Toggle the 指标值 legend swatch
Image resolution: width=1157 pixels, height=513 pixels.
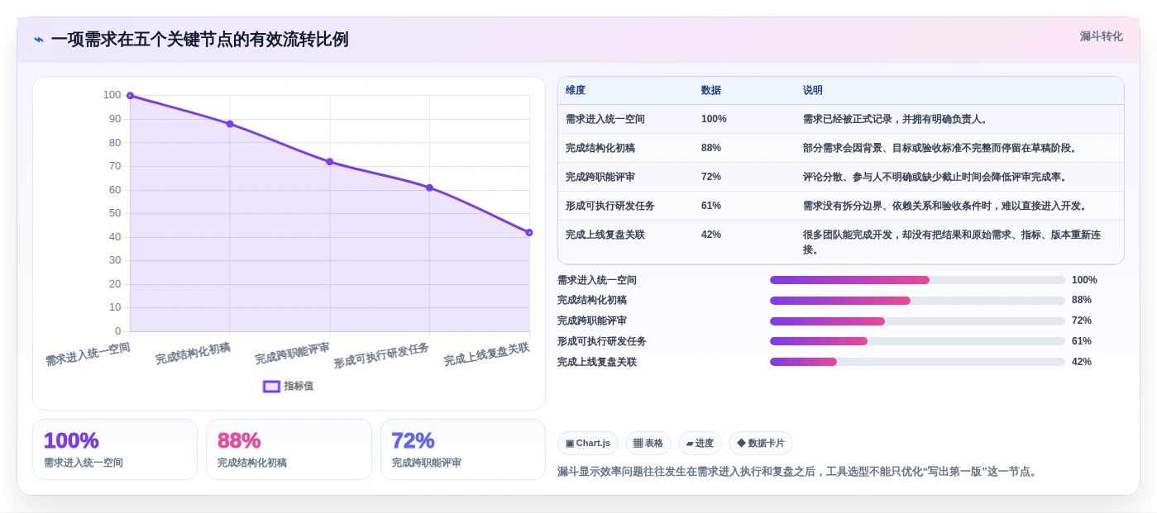271,386
